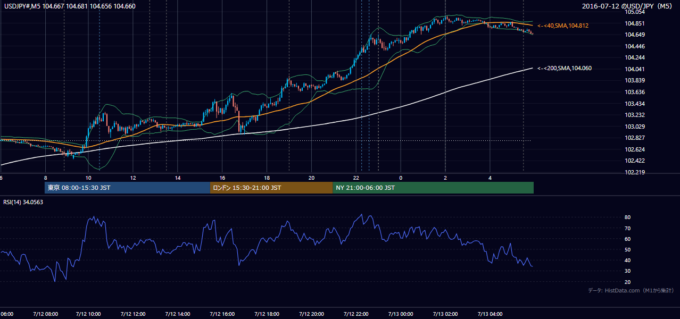The image size is (680, 319).
Task: Click hour label 12 on price chart axis
Action: coord(133,178)
